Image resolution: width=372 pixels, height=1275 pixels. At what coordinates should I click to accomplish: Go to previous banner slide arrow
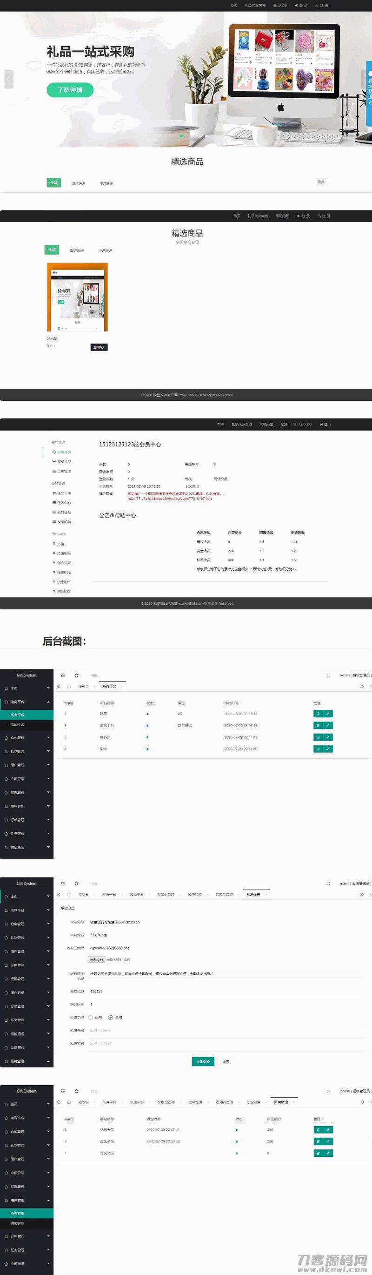[x=9, y=79]
